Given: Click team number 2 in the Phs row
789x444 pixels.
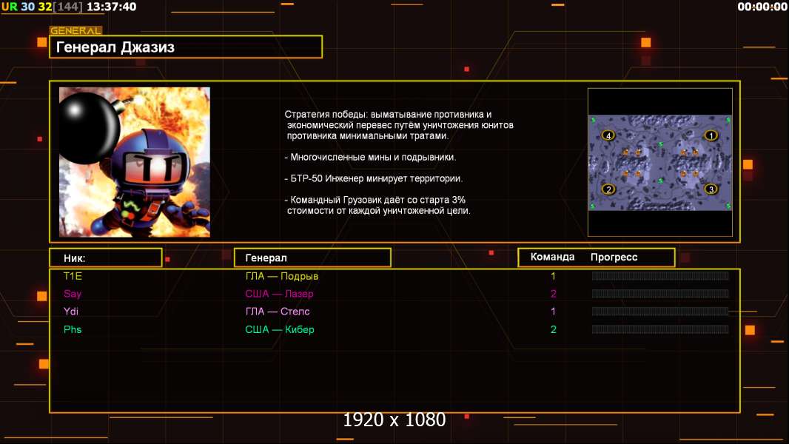Looking at the screenshot, I should point(553,329).
